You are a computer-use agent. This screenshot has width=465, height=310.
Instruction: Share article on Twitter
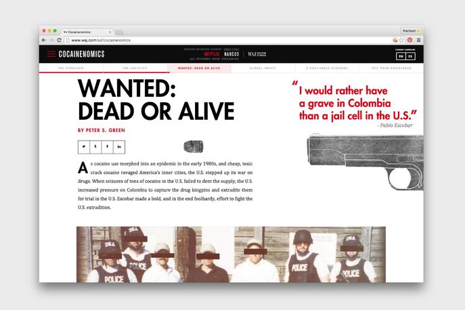tap(84, 146)
